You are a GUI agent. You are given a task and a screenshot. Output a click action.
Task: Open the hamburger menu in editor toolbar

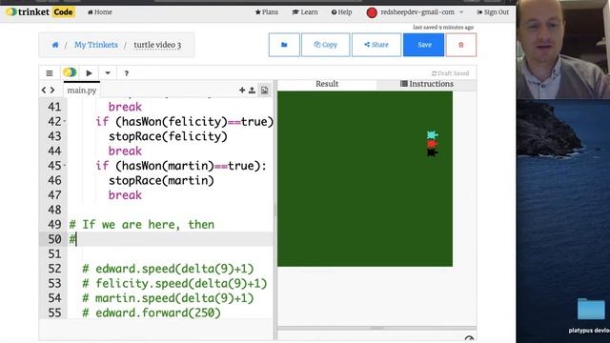click(x=50, y=73)
